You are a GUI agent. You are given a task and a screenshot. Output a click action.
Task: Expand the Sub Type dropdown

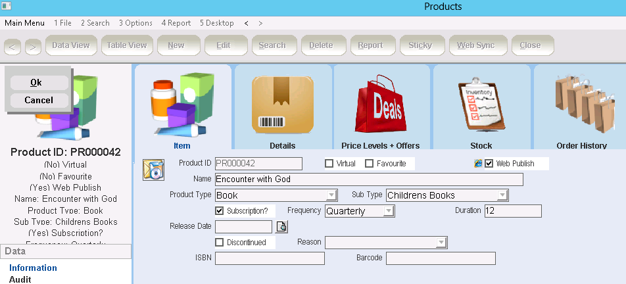pyautogui.click(x=502, y=195)
